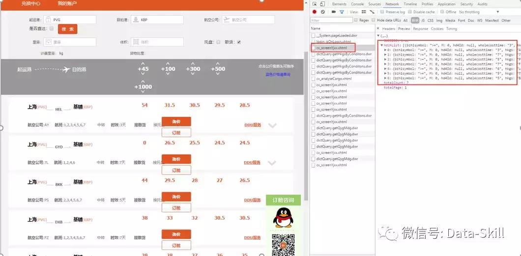Click the 航空公司 airline input field
The image size is (521, 256).
pos(248,20)
